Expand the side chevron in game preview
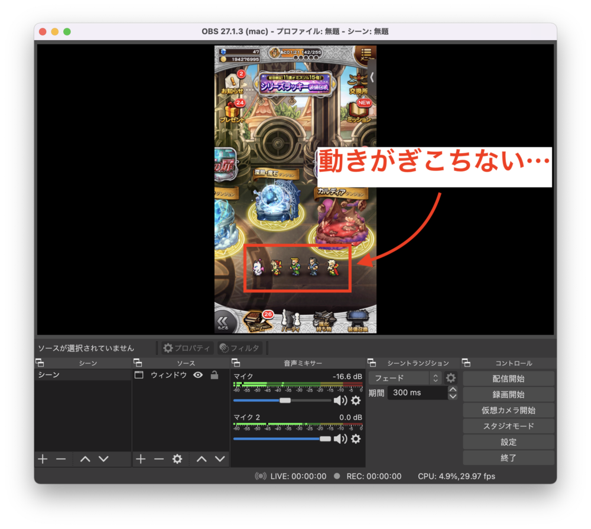This screenshot has height=529, width=591. [372, 77]
